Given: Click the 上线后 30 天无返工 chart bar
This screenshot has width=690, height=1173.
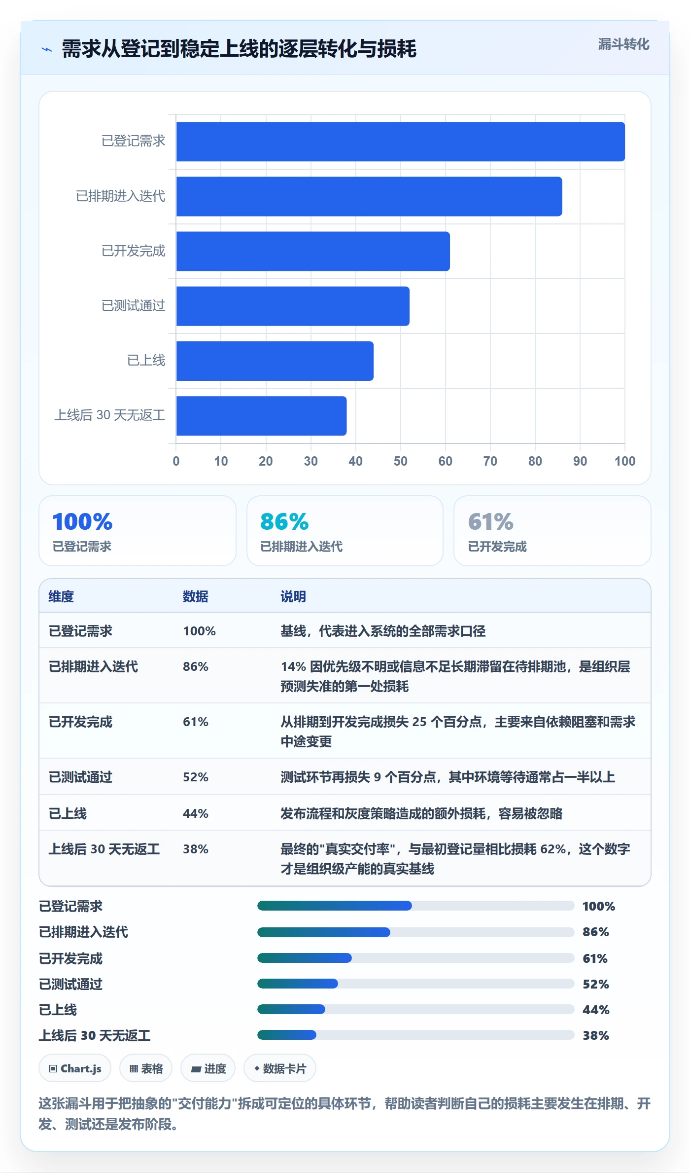Looking at the screenshot, I should tap(262, 416).
